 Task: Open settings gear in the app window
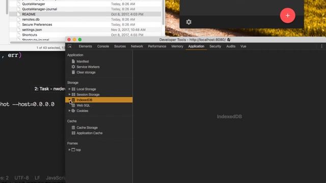[x=188, y=22]
